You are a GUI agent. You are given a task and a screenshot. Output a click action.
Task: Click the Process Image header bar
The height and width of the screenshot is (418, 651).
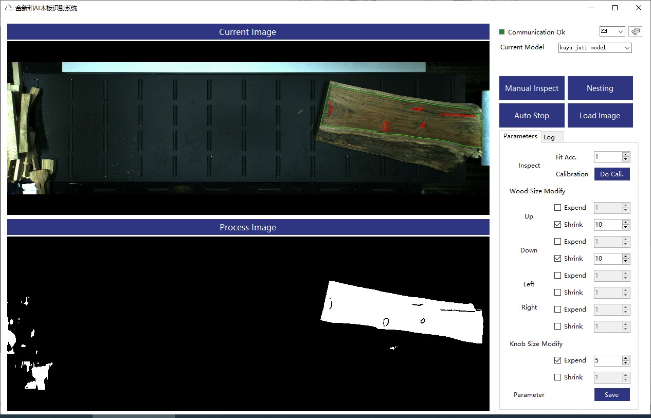point(248,227)
